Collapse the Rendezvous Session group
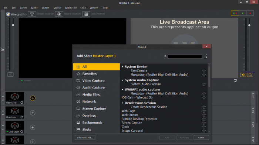The width and height of the screenshot is (259, 145). point(122,103)
